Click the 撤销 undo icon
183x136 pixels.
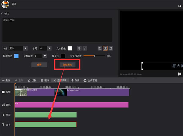click(x=3, y=80)
